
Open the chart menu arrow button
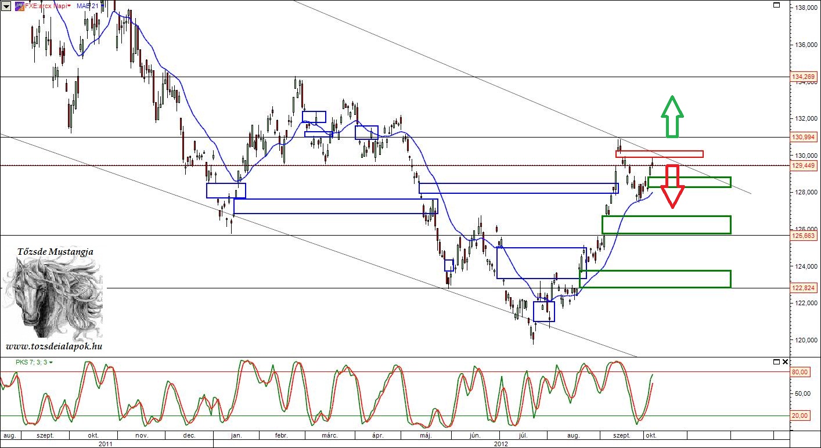tap(6, 6)
